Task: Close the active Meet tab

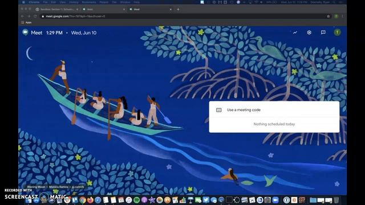Action: [x=171, y=9]
